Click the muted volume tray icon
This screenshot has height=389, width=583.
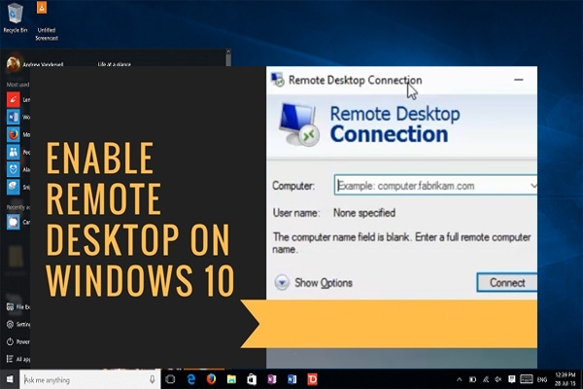point(498,379)
